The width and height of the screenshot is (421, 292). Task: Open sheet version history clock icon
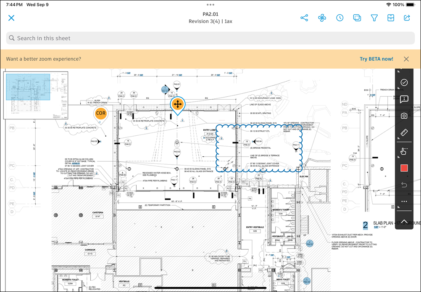[339, 18]
